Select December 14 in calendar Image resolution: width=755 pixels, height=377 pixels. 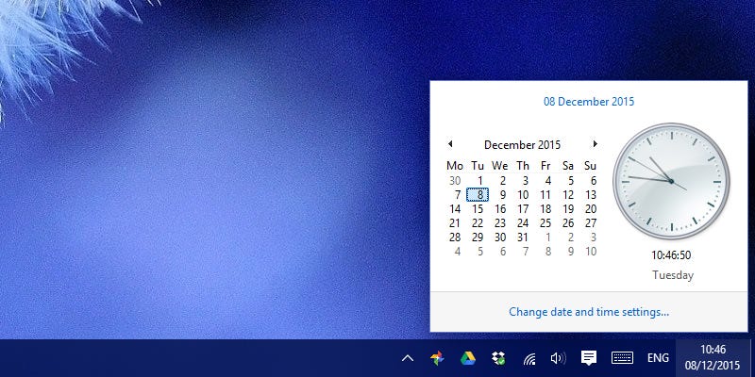pos(455,209)
